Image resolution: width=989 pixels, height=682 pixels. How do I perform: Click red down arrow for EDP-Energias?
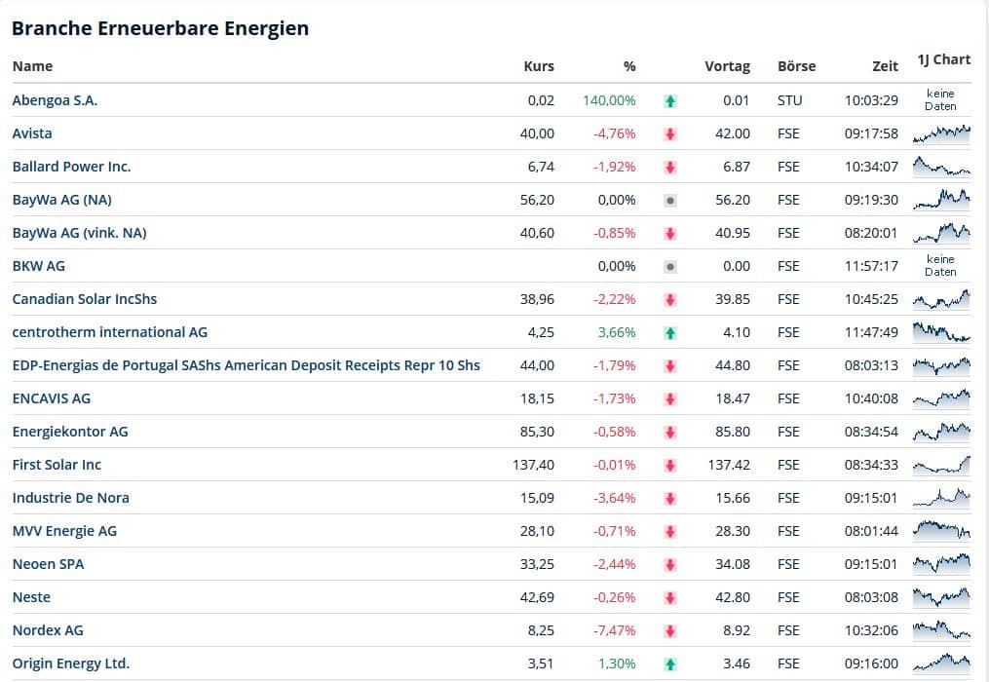[670, 366]
